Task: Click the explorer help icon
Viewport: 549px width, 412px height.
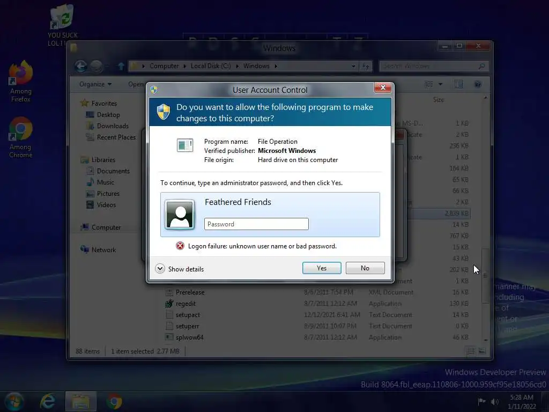Action: click(477, 84)
